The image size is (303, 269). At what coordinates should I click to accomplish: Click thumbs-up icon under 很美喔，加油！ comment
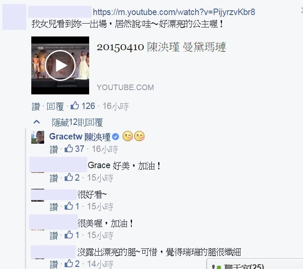click(x=69, y=235)
